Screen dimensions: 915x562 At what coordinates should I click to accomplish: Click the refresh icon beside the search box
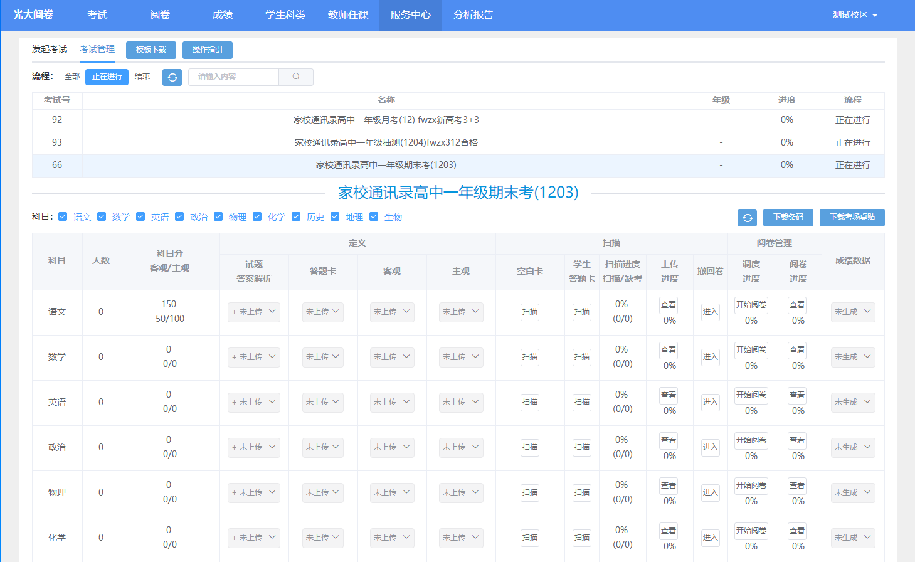(x=172, y=77)
